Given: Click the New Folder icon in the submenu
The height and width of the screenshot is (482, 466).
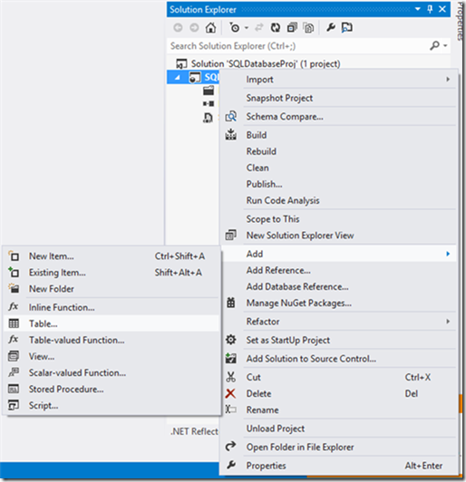Looking at the screenshot, I should [x=14, y=288].
